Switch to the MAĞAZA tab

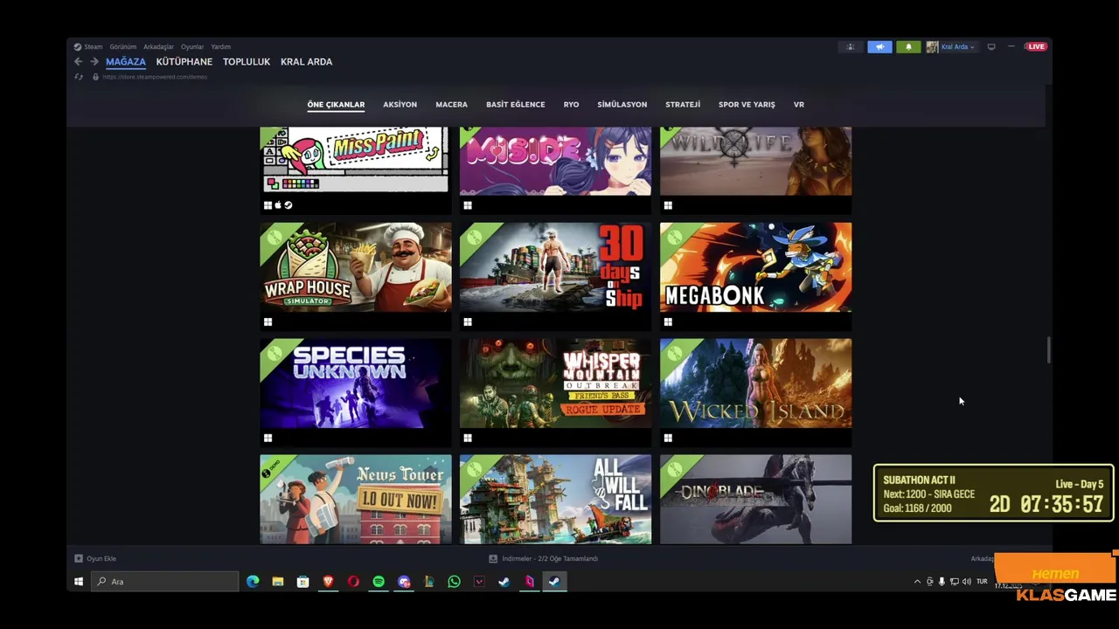coord(126,62)
